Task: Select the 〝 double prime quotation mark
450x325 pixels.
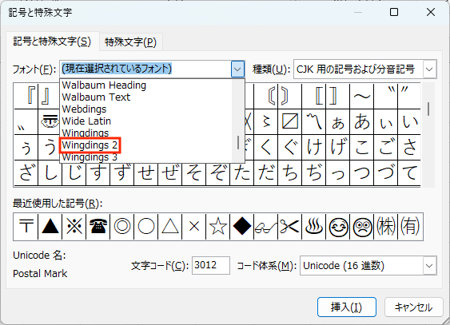Action: click(x=386, y=96)
